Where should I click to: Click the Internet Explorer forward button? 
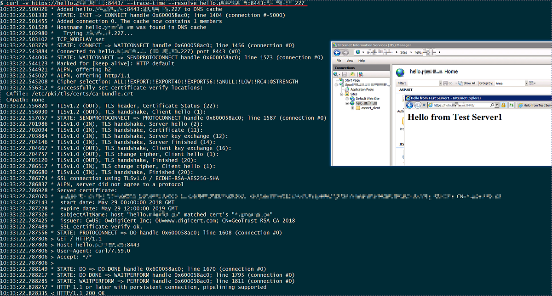click(417, 105)
